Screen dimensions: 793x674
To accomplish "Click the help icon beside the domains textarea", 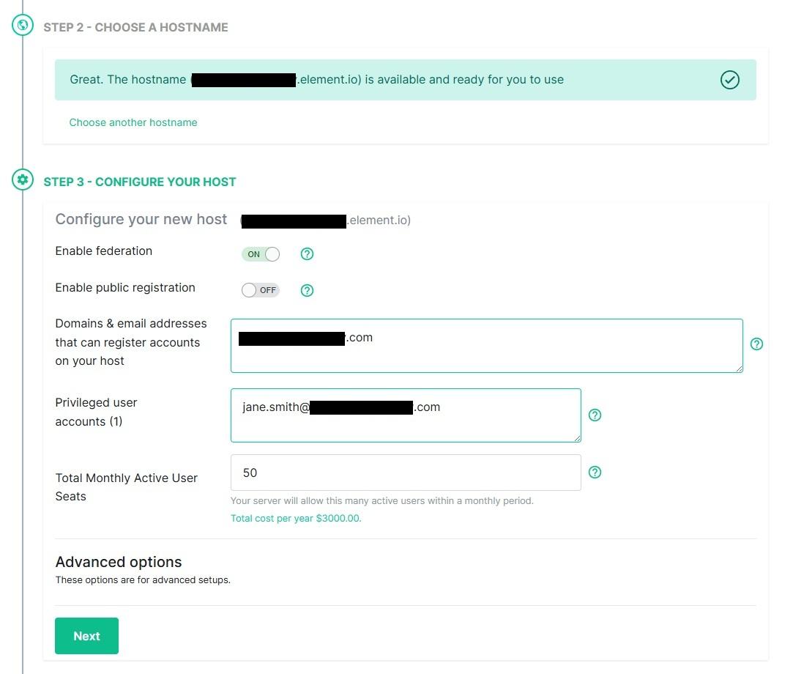I will pos(756,344).
